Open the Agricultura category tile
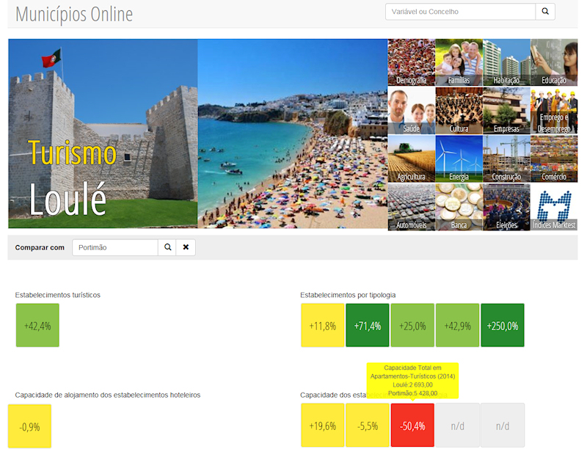Image resolution: width=587 pixels, height=449 pixels. 411,158
